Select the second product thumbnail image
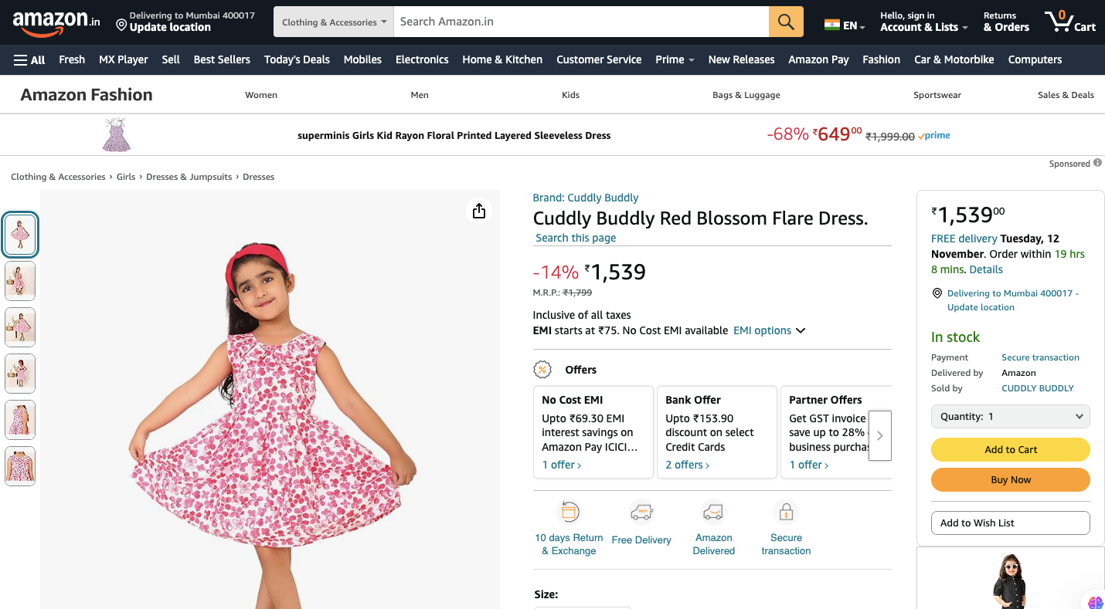The width and height of the screenshot is (1105, 609). [x=21, y=281]
